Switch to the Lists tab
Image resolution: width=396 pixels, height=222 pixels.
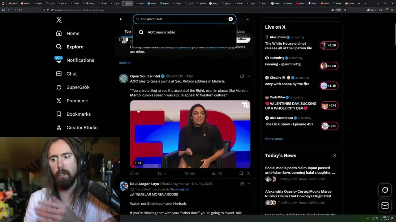(241, 31)
